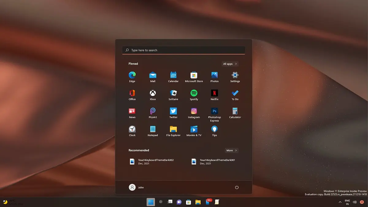The height and width of the screenshot is (207, 368).
Task: Open File Explorer from the Pinned section
Action: [x=173, y=131]
